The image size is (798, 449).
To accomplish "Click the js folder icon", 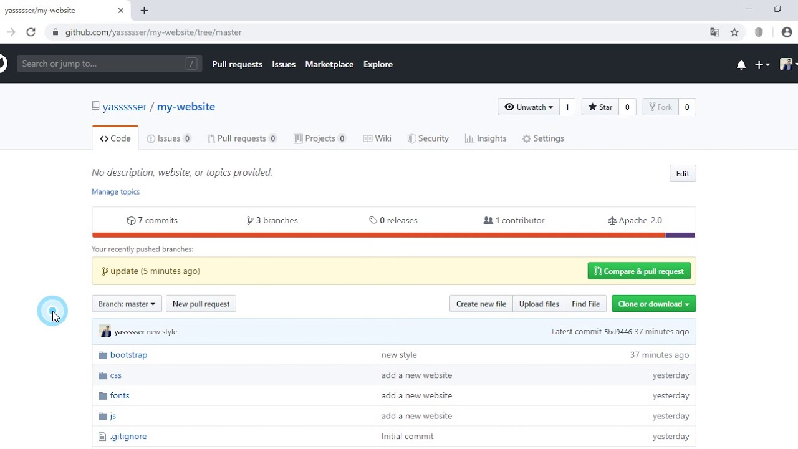I will tap(103, 416).
